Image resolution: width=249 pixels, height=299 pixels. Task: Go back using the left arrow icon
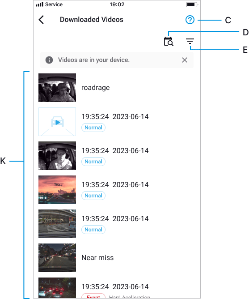click(x=41, y=20)
